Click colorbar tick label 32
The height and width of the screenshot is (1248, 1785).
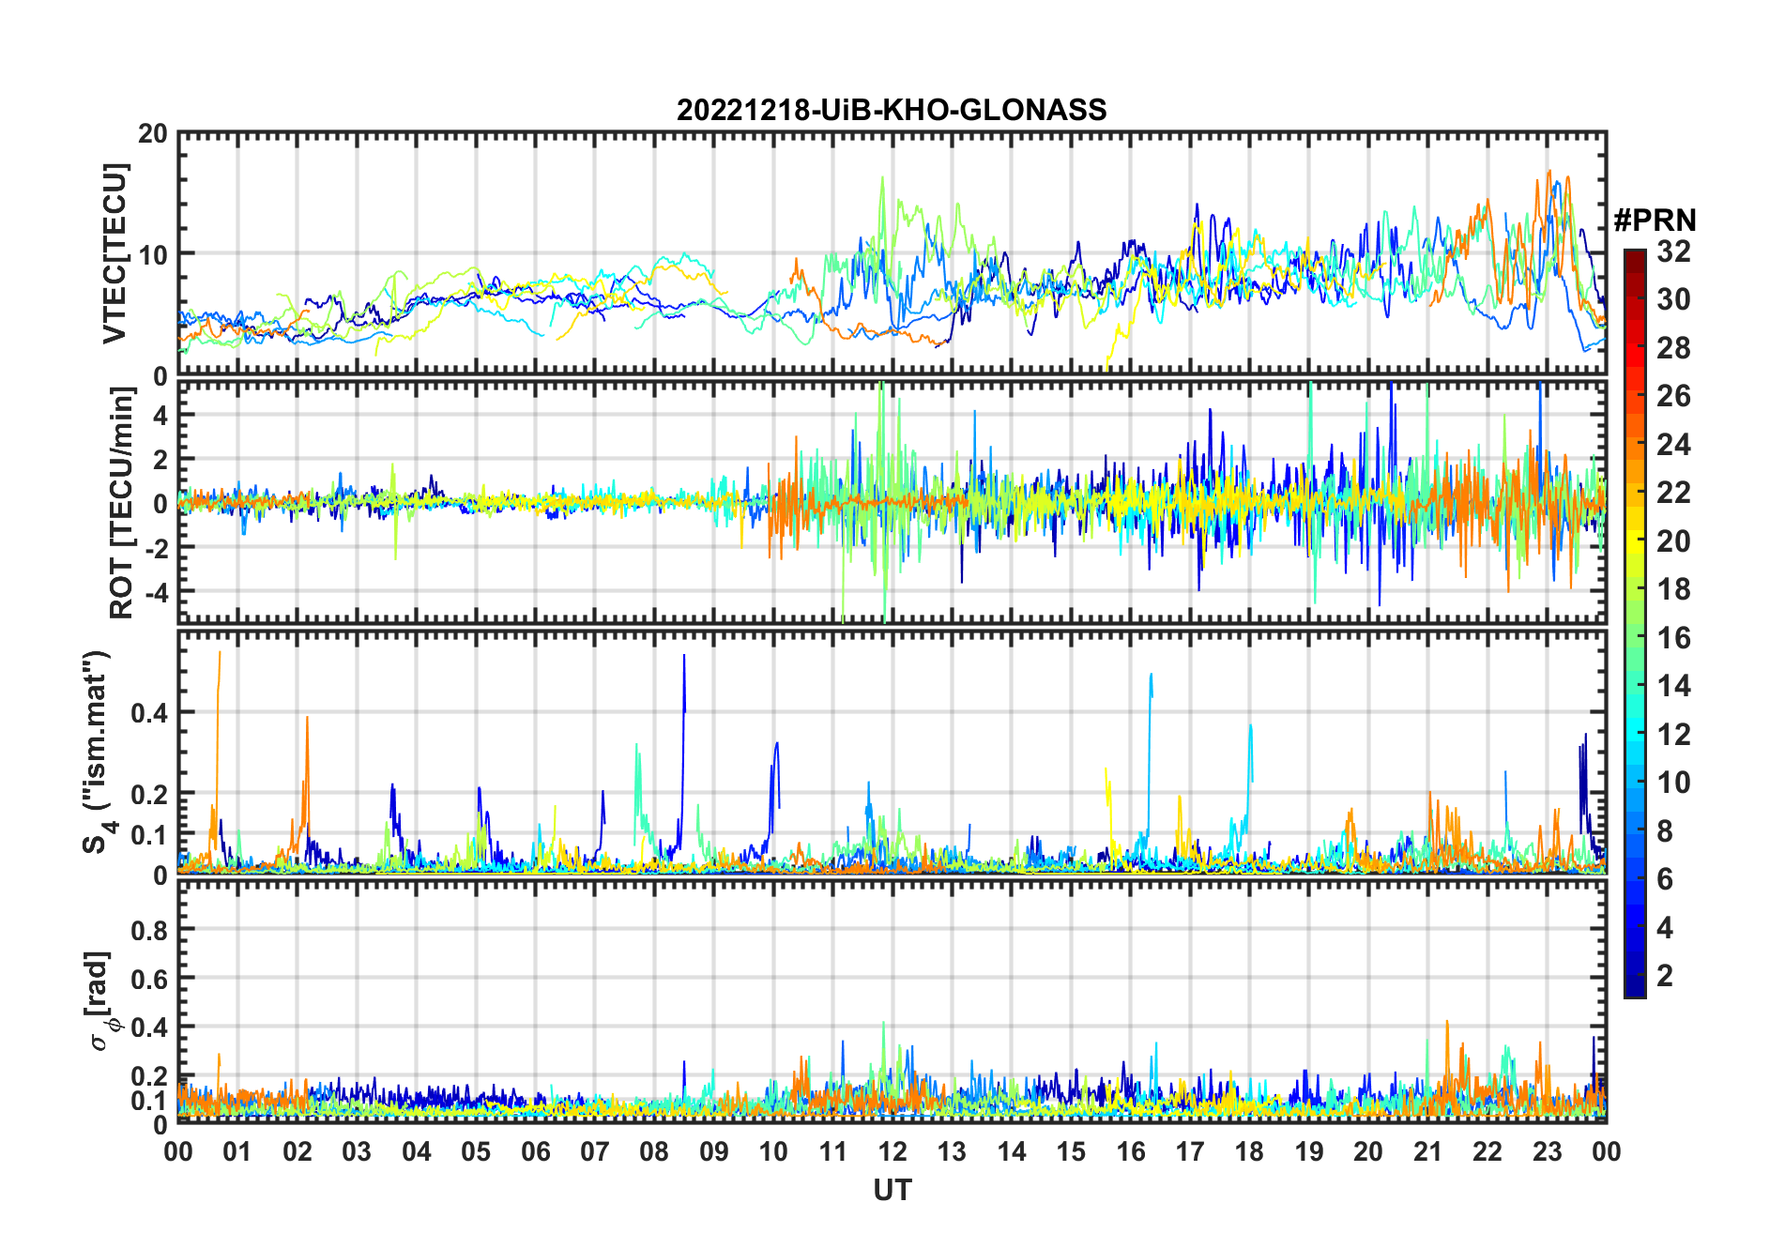1673,251
